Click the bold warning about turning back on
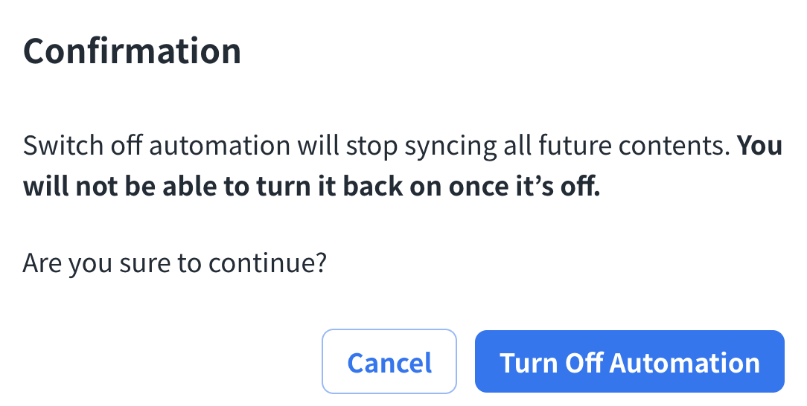 pos(311,186)
